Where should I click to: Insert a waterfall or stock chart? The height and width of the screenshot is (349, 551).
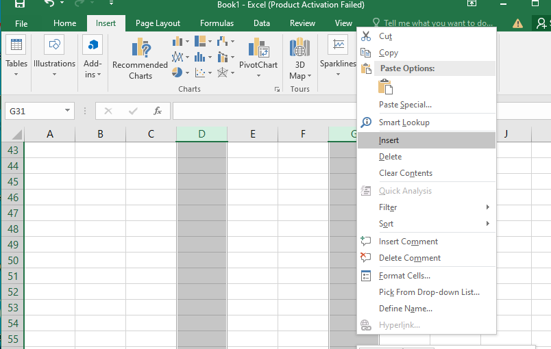[x=222, y=41]
